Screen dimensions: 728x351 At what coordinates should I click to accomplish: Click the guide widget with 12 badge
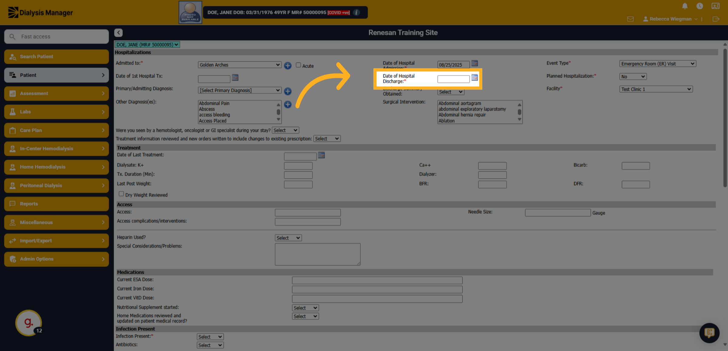29,323
